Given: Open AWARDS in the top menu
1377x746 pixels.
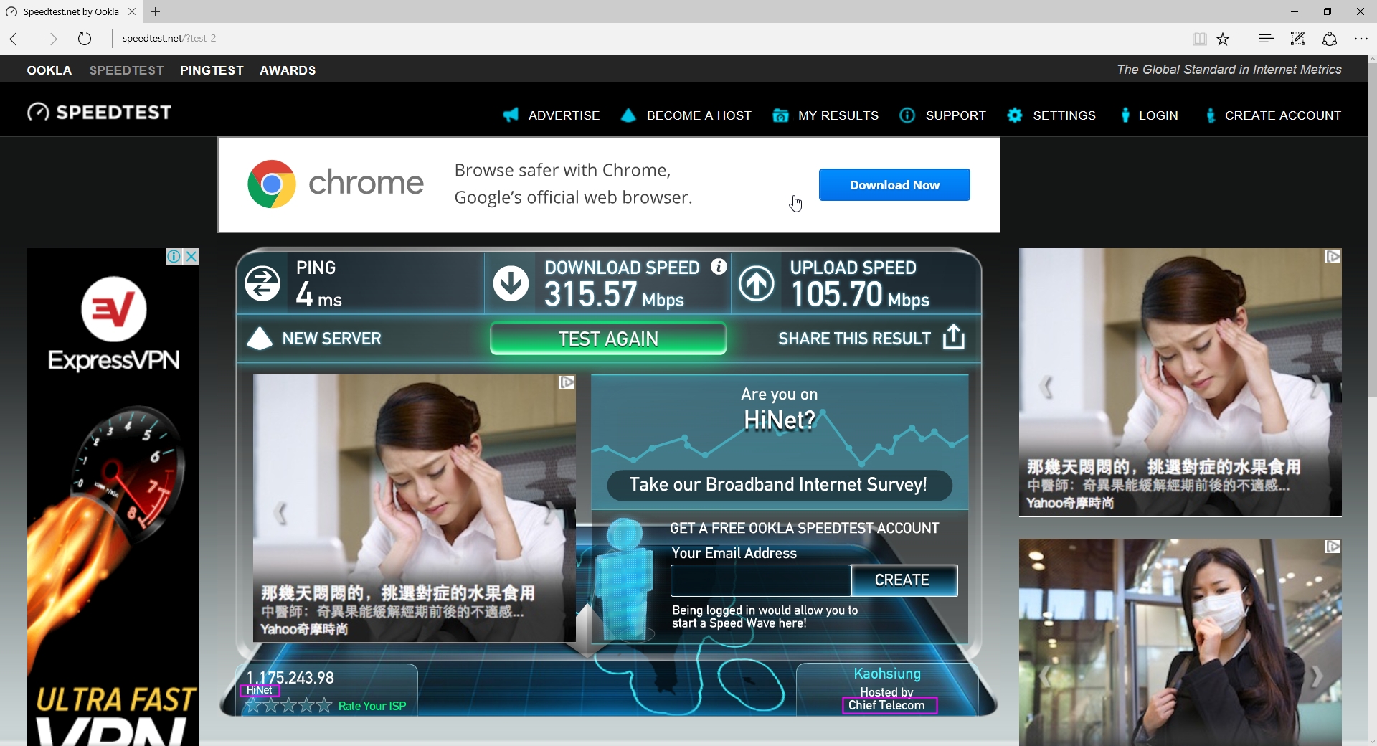Looking at the screenshot, I should [288, 70].
